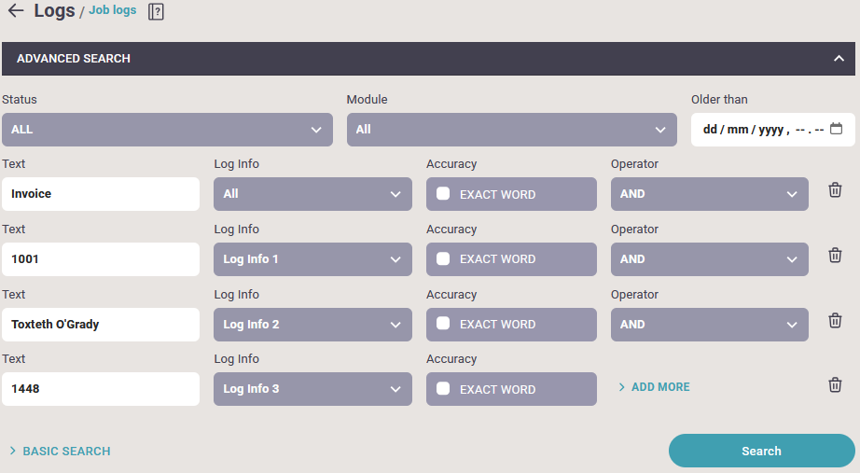
Task: Remove the Toxteth O'Grady row via trash icon
Action: coord(835,320)
